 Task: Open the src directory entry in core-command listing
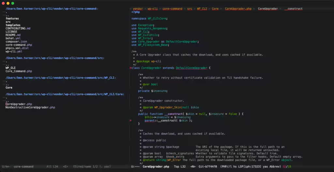[x=8, y=22]
